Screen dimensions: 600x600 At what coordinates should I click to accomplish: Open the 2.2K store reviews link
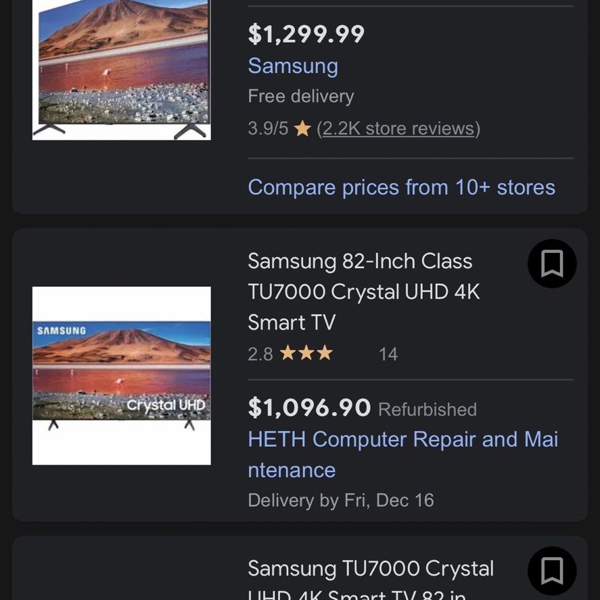(x=398, y=129)
